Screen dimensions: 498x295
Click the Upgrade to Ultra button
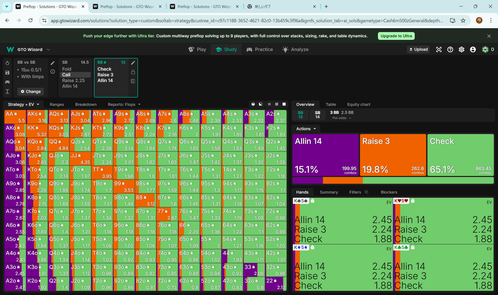coord(396,36)
